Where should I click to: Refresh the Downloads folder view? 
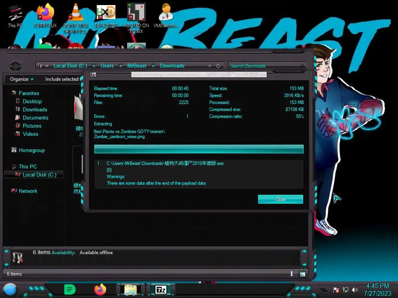point(218,66)
